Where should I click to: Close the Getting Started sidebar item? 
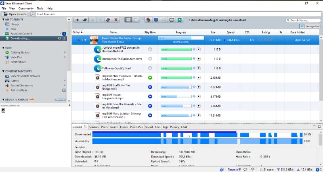coord(65,53)
